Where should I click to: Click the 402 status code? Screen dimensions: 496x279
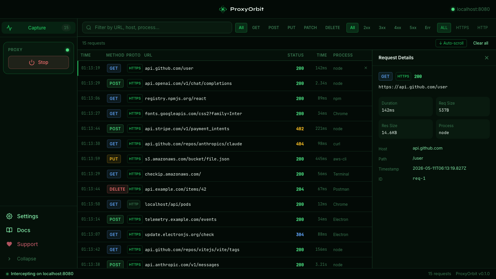coord(300,129)
